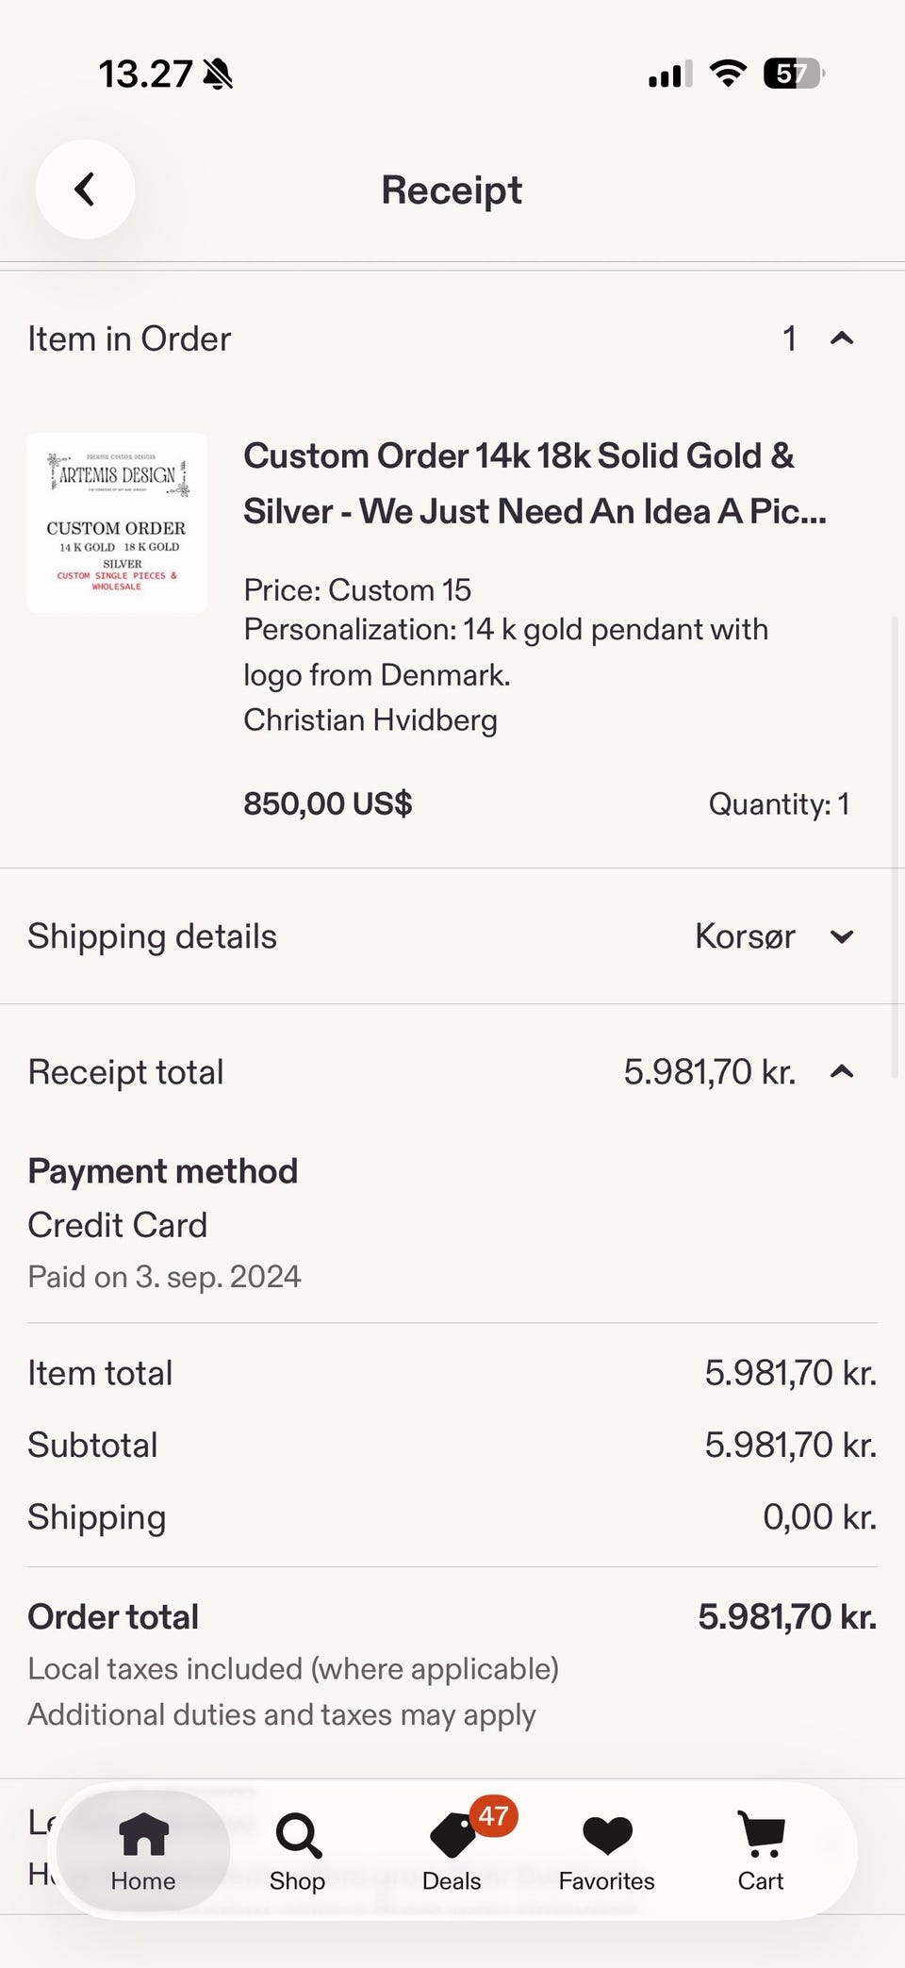This screenshot has width=905, height=1968.
Task: Open the Cart icon
Action: 761,1834
